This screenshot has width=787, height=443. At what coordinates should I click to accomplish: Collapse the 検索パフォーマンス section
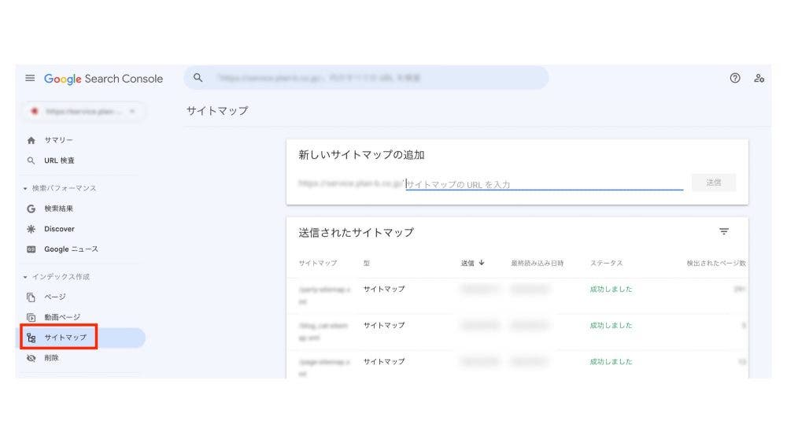pyautogui.click(x=24, y=189)
